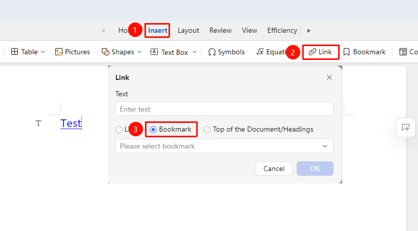Open the Shapes tool
This screenshot has width=418, height=231.
118,52
